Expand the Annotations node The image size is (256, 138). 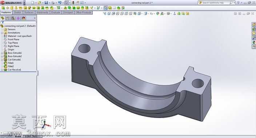coord(2,33)
